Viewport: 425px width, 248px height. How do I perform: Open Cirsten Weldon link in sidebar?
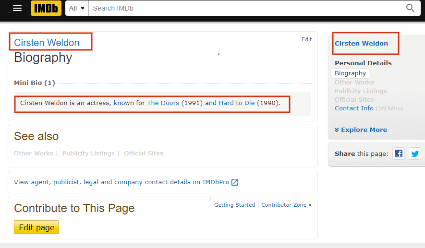[x=361, y=43]
